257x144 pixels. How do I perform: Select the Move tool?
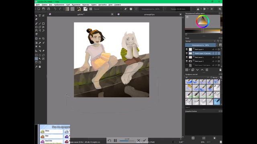point(40,38)
